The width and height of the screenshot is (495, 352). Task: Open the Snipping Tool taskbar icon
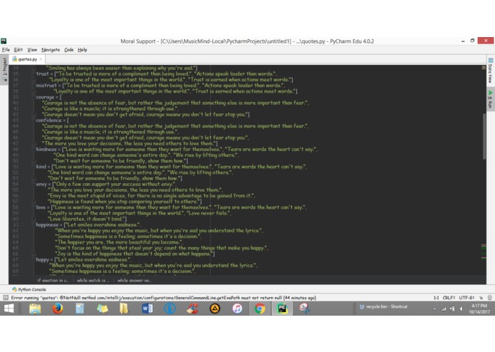[304, 309]
